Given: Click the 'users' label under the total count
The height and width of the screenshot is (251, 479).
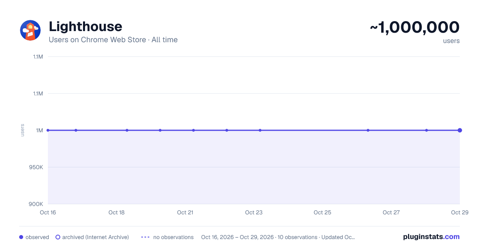Looking at the screenshot, I should pyautogui.click(x=451, y=41).
